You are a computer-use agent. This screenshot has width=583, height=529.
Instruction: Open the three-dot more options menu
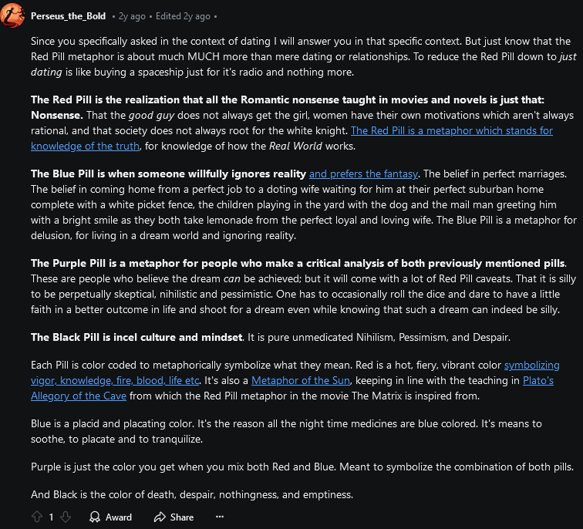(x=220, y=517)
